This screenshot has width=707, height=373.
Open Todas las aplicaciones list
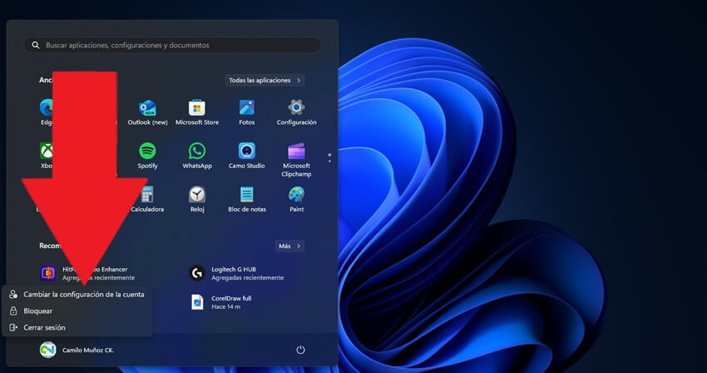tap(265, 81)
